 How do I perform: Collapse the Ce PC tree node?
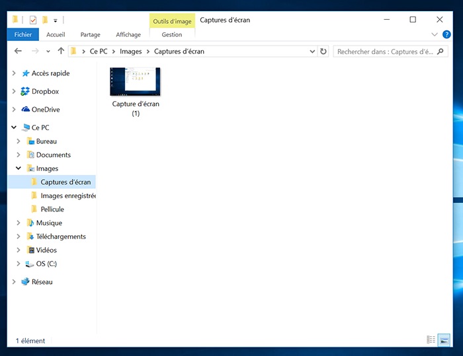[x=14, y=127]
